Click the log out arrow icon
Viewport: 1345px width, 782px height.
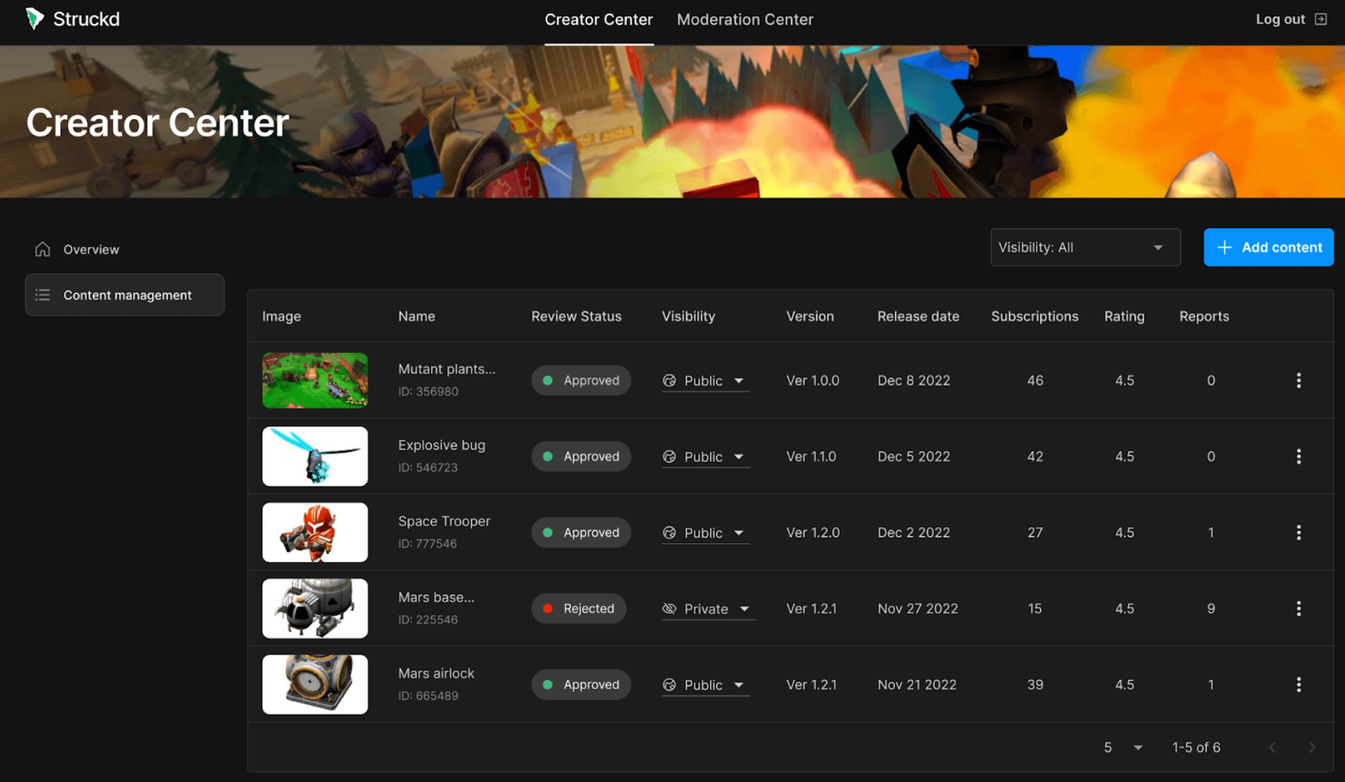(1321, 20)
